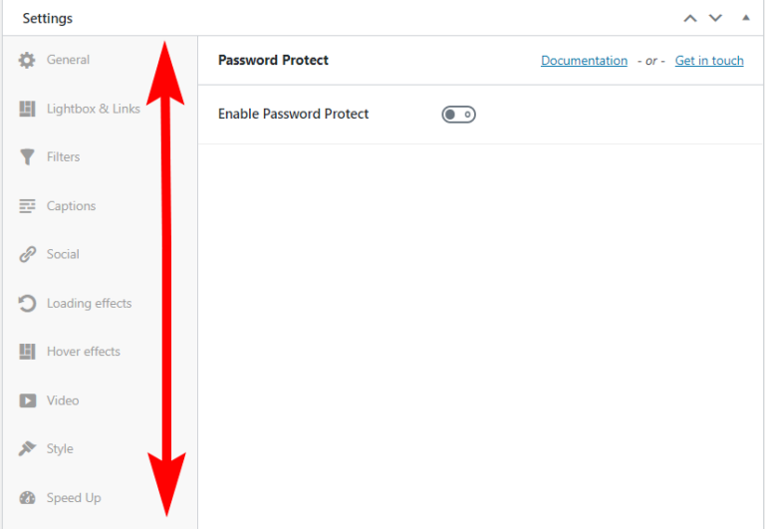The image size is (765, 529).
Task: Click the Settings panel title
Action: click(48, 19)
